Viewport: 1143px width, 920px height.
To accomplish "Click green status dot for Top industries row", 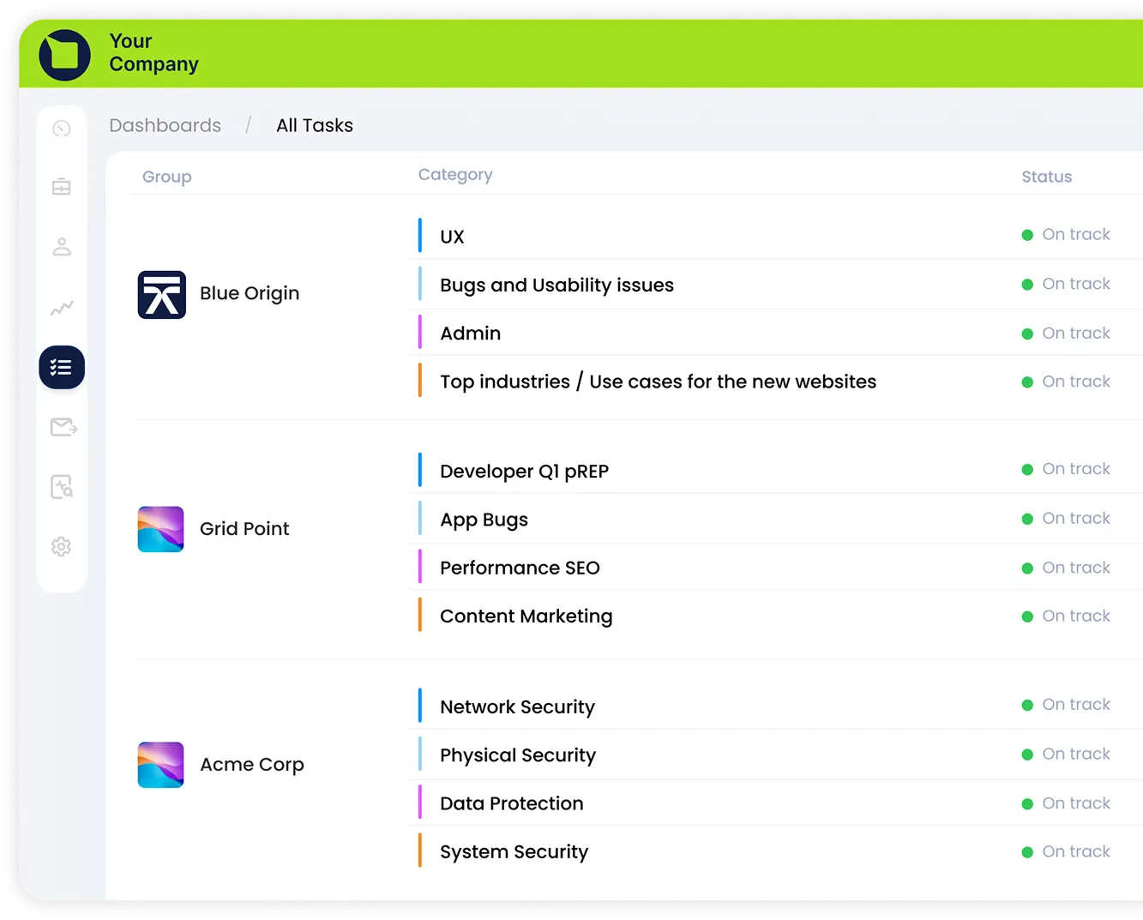I will [x=1027, y=382].
